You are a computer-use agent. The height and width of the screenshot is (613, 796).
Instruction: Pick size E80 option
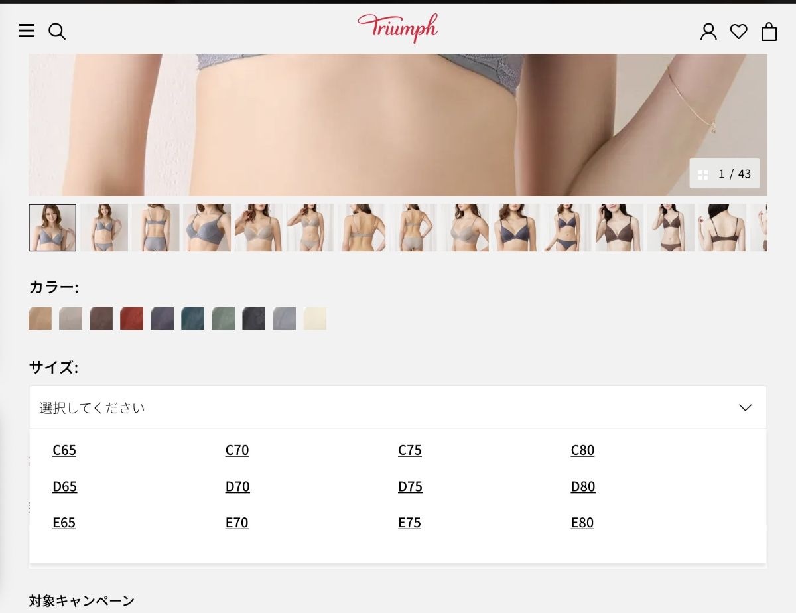coord(582,523)
